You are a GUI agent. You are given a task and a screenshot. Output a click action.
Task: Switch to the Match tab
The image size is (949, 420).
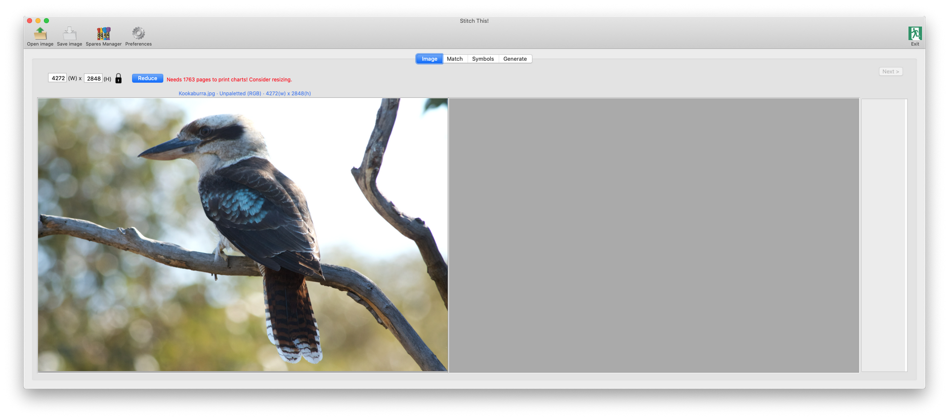coord(455,59)
